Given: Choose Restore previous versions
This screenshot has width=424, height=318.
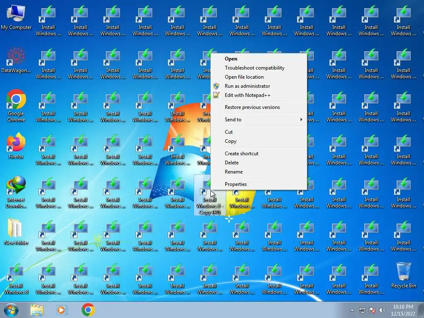Looking at the screenshot, I should click(x=259, y=107).
